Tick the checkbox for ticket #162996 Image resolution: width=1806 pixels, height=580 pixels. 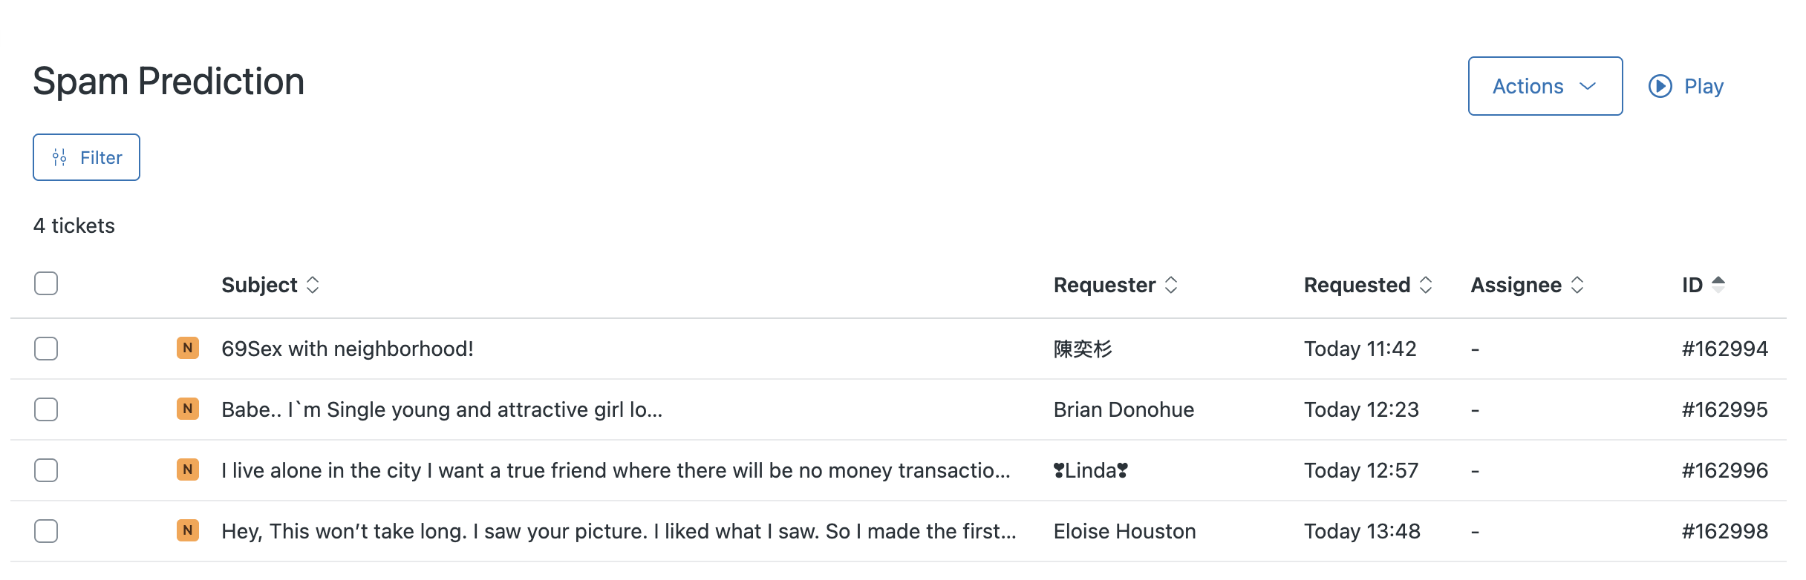[46, 470]
